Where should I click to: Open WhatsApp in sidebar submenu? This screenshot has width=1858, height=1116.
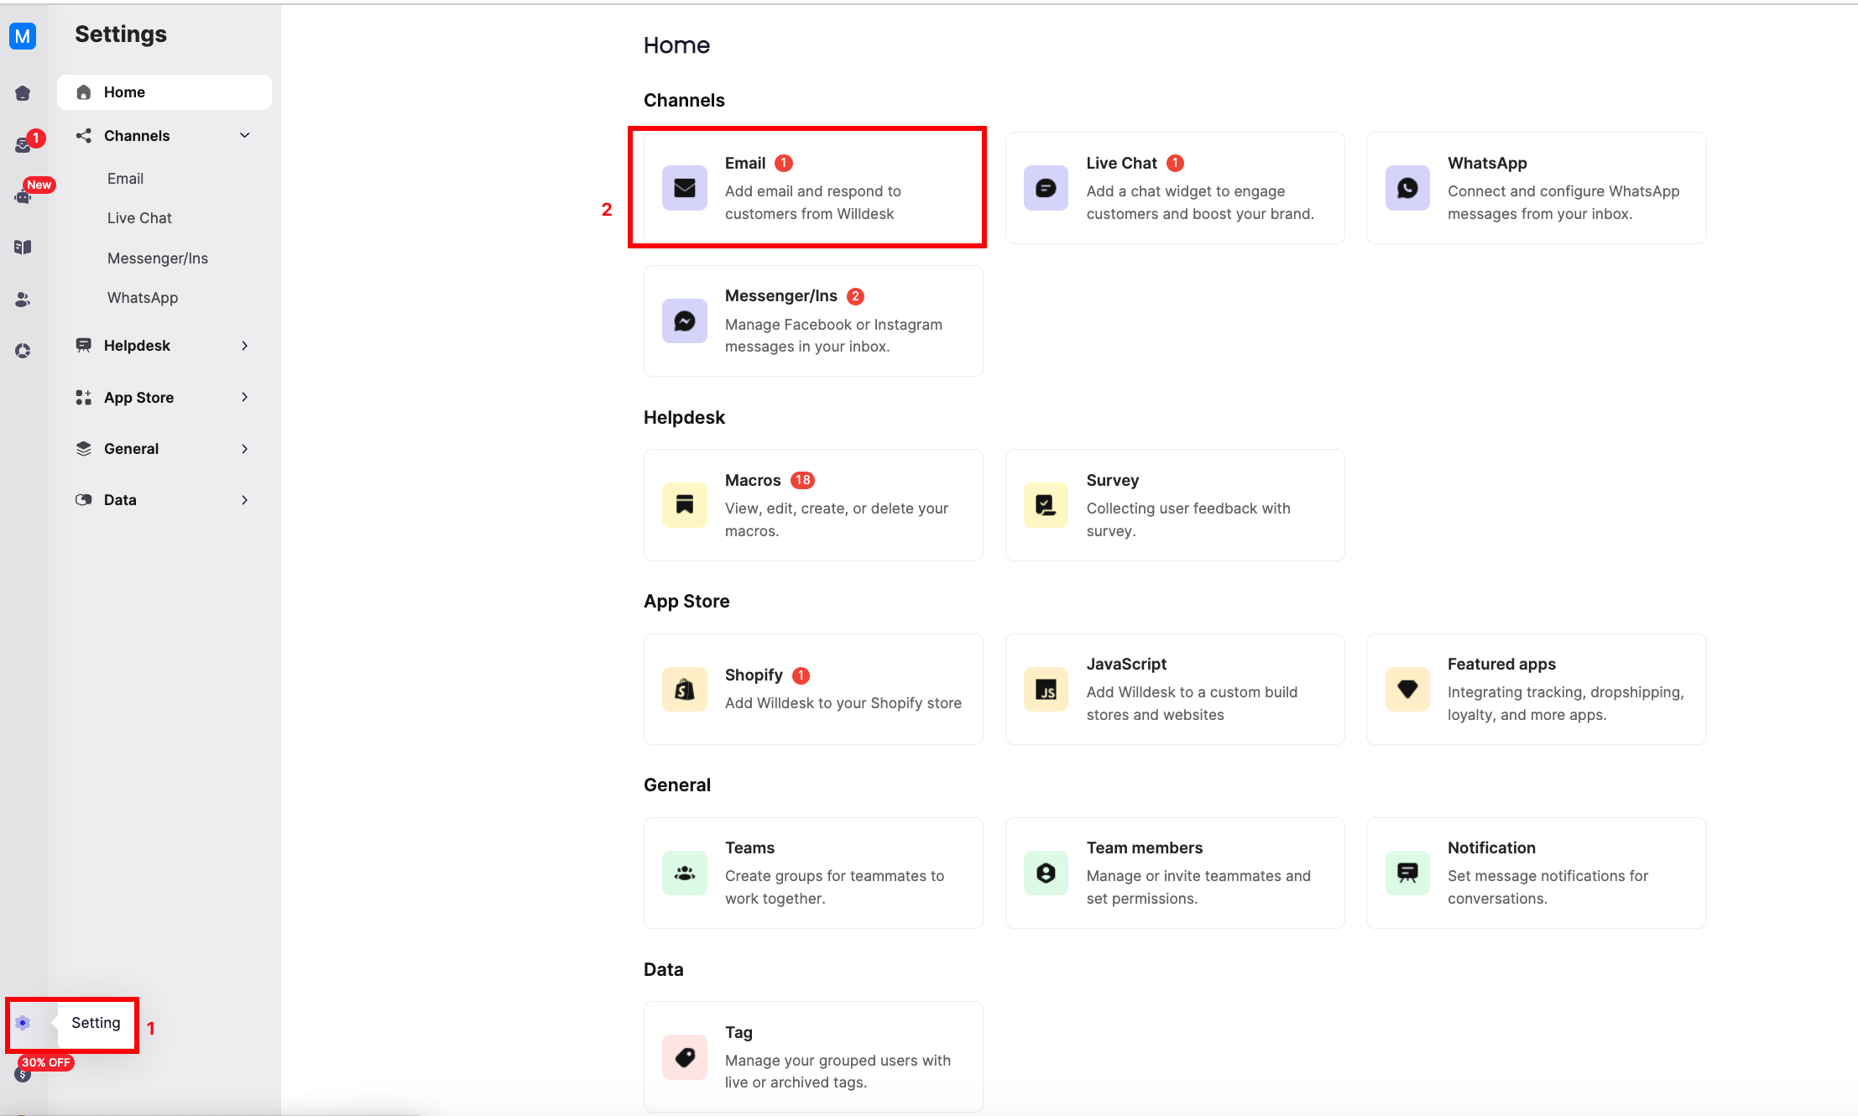tap(143, 298)
